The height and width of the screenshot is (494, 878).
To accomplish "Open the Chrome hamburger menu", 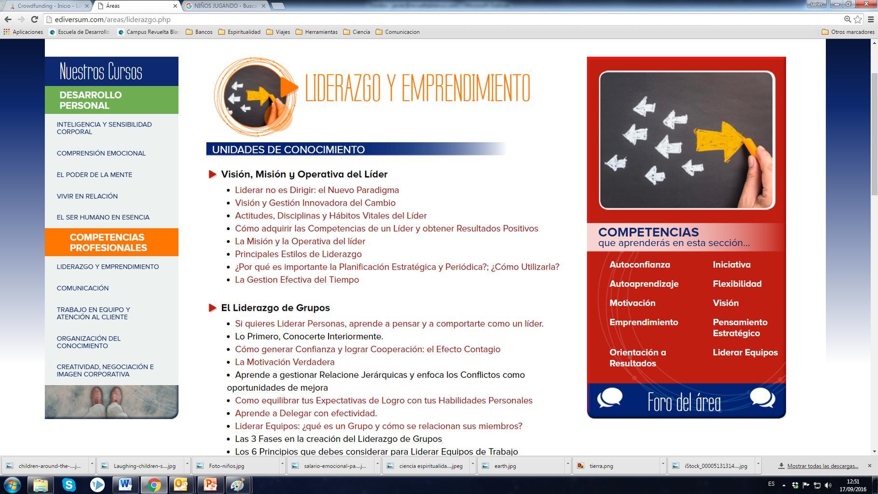I will tap(871, 19).
